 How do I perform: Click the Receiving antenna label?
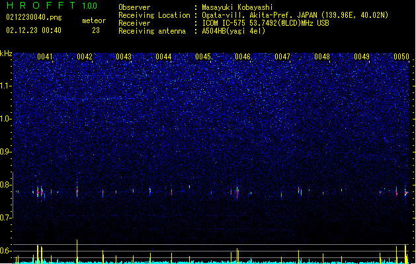tap(152, 31)
